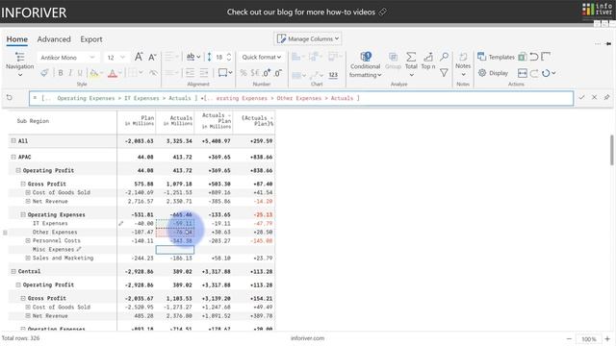
Task: Confirm formula with the checkmark icon
Action: 581,97
